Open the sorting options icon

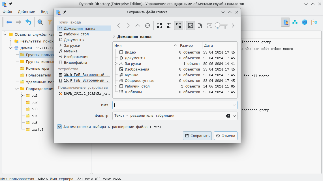coord(200,25)
